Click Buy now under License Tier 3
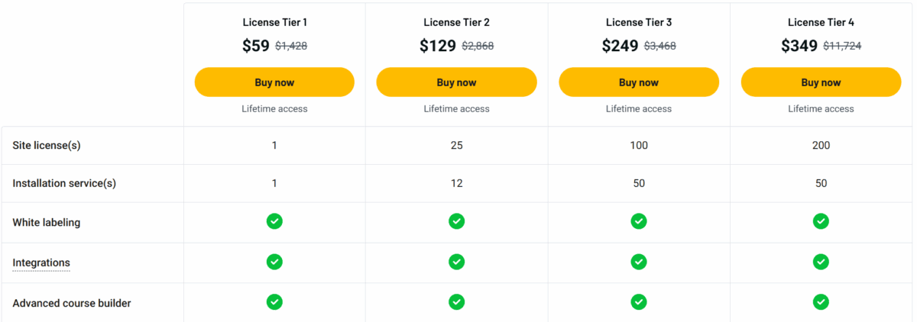Screen dimensions: 917x322 (x=639, y=82)
